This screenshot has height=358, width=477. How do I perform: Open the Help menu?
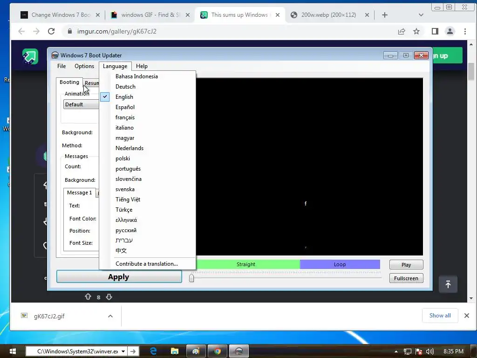click(142, 66)
